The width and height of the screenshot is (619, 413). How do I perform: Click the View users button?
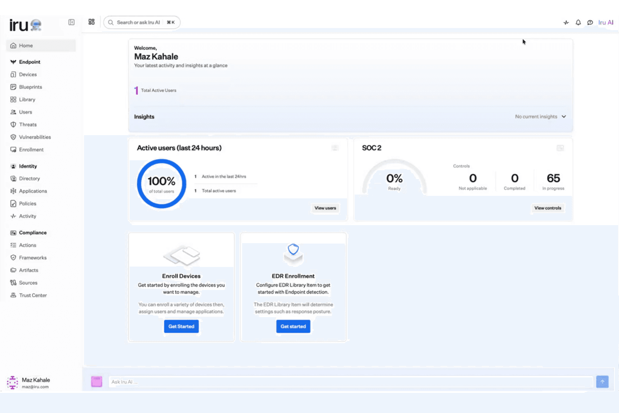(x=325, y=208)
